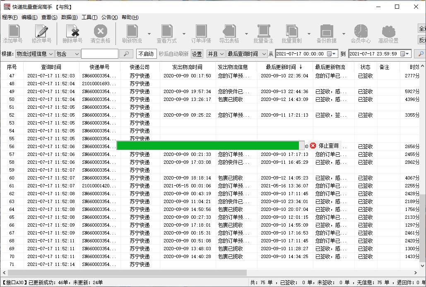Open the 最后查询时间 sort dropdown
Viewport: 426px width, 287px height.
click(248, 54)
